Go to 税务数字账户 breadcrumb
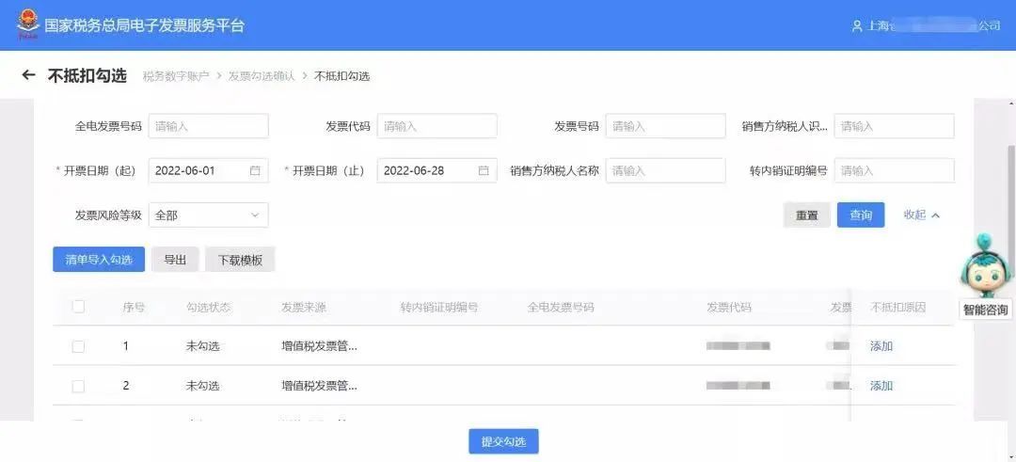This screenshot has width=1016, height=462. 176,76
